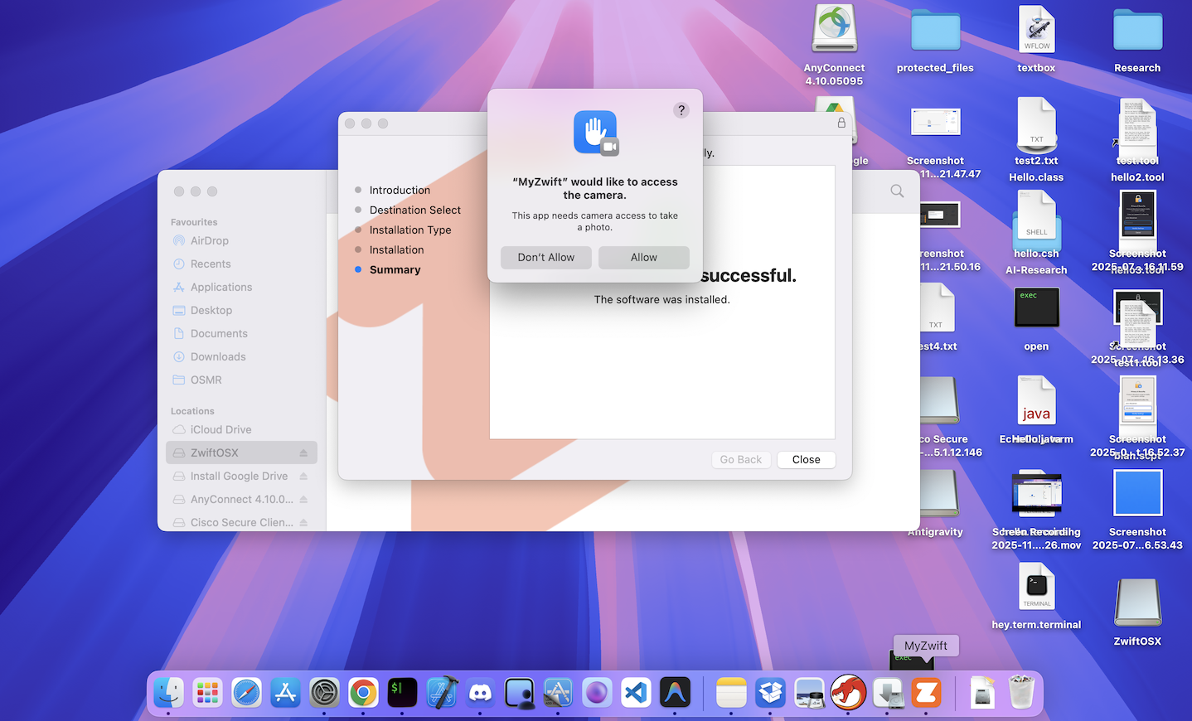Open help with the question mark button

coord(681,110)
